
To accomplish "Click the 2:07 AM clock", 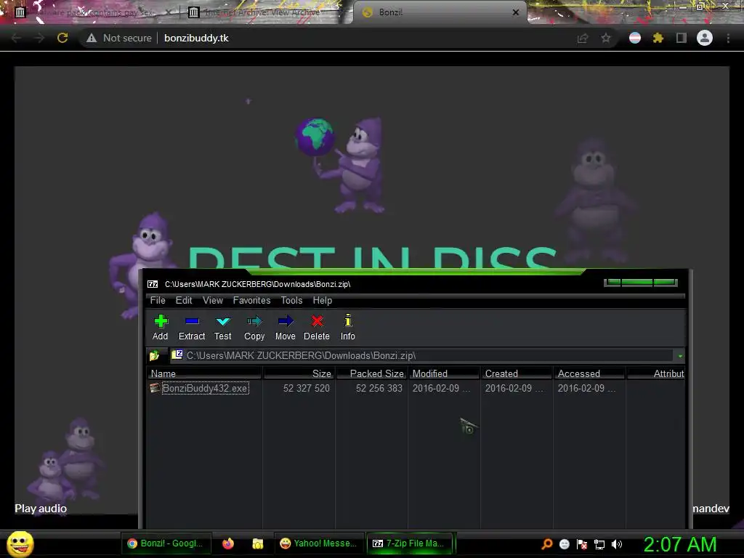I will point(680,544).
